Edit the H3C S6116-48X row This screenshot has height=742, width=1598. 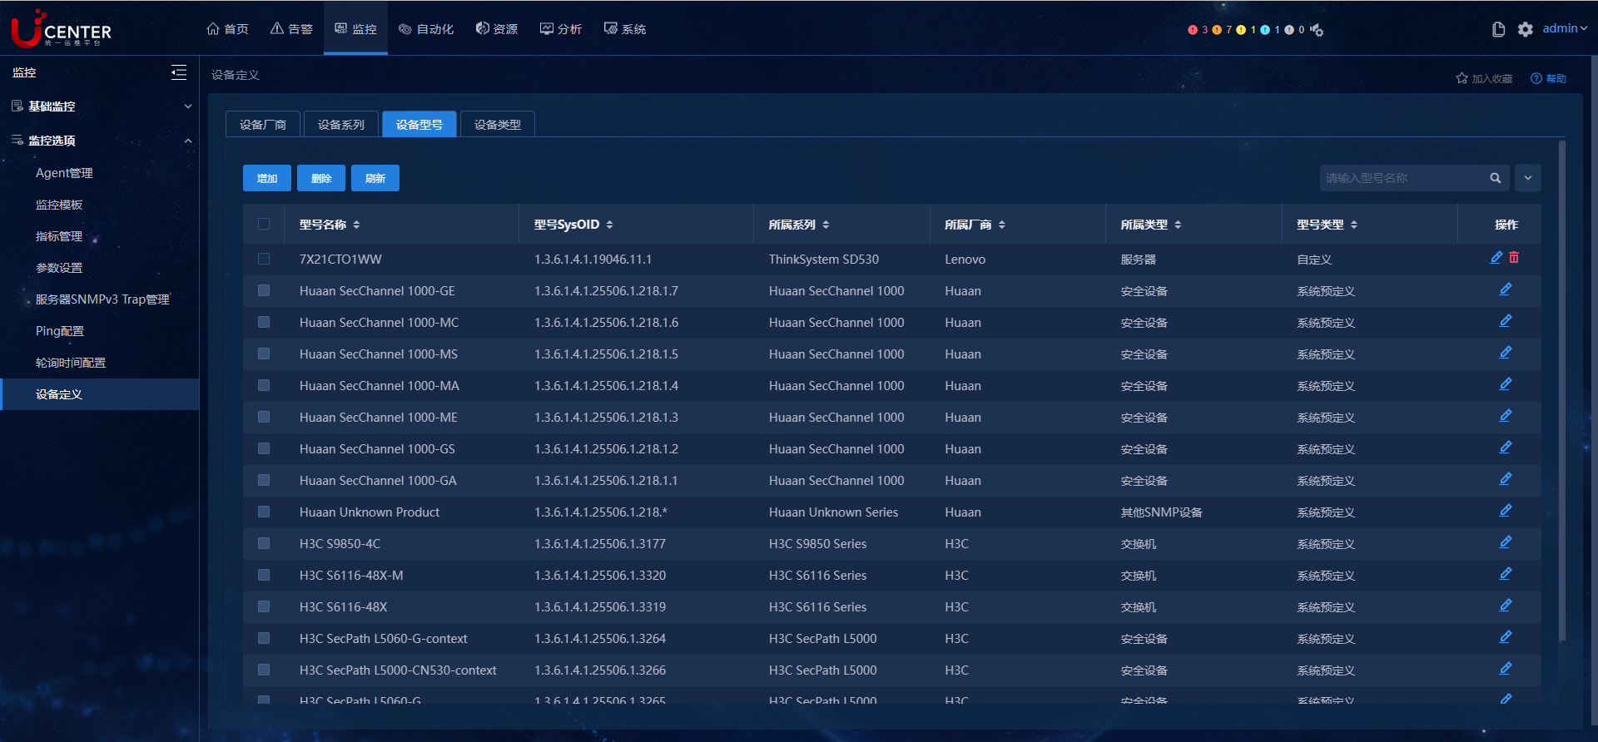(1506, 606)
